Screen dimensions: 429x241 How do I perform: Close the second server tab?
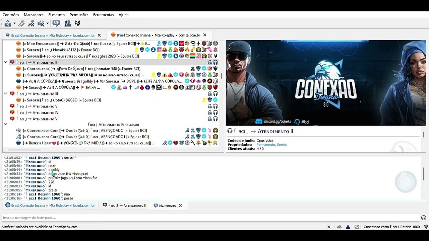205,35
